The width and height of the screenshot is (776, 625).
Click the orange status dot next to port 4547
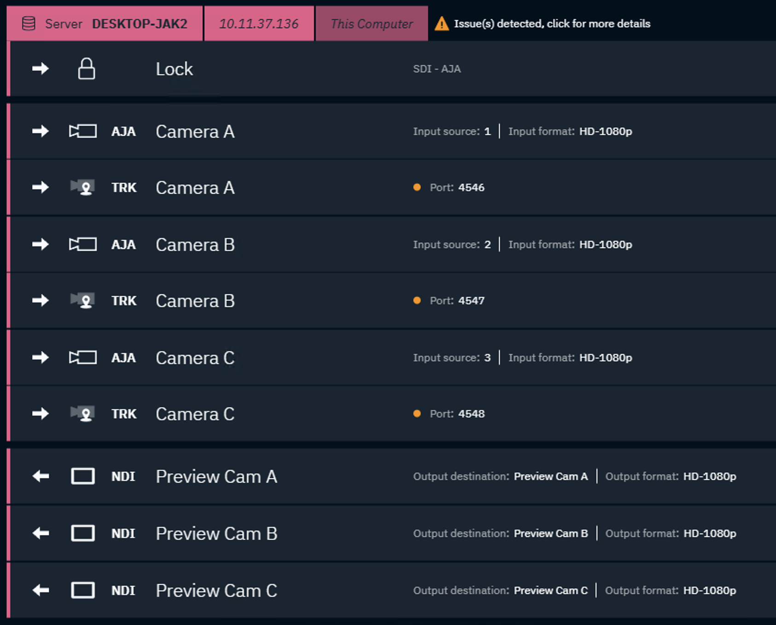click(417, 301)
